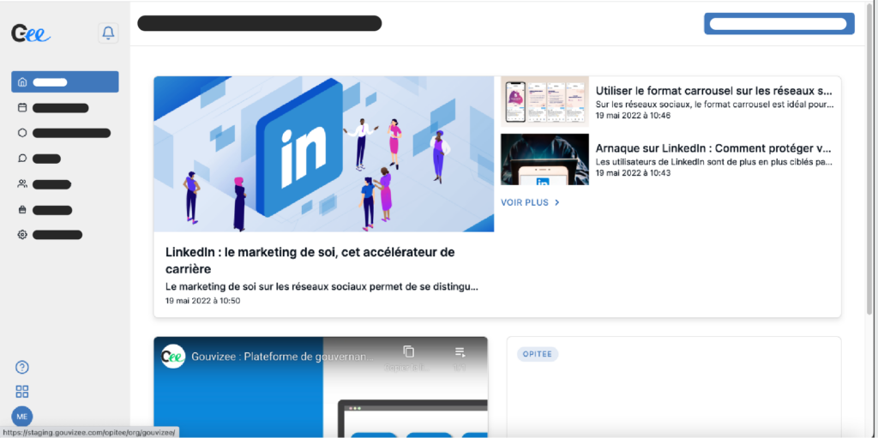Open the people icon menu item
This screenshot has height=438, width=878.
22,183
